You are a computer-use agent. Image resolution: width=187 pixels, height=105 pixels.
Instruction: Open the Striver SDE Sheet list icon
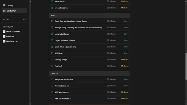pos(4,32)
